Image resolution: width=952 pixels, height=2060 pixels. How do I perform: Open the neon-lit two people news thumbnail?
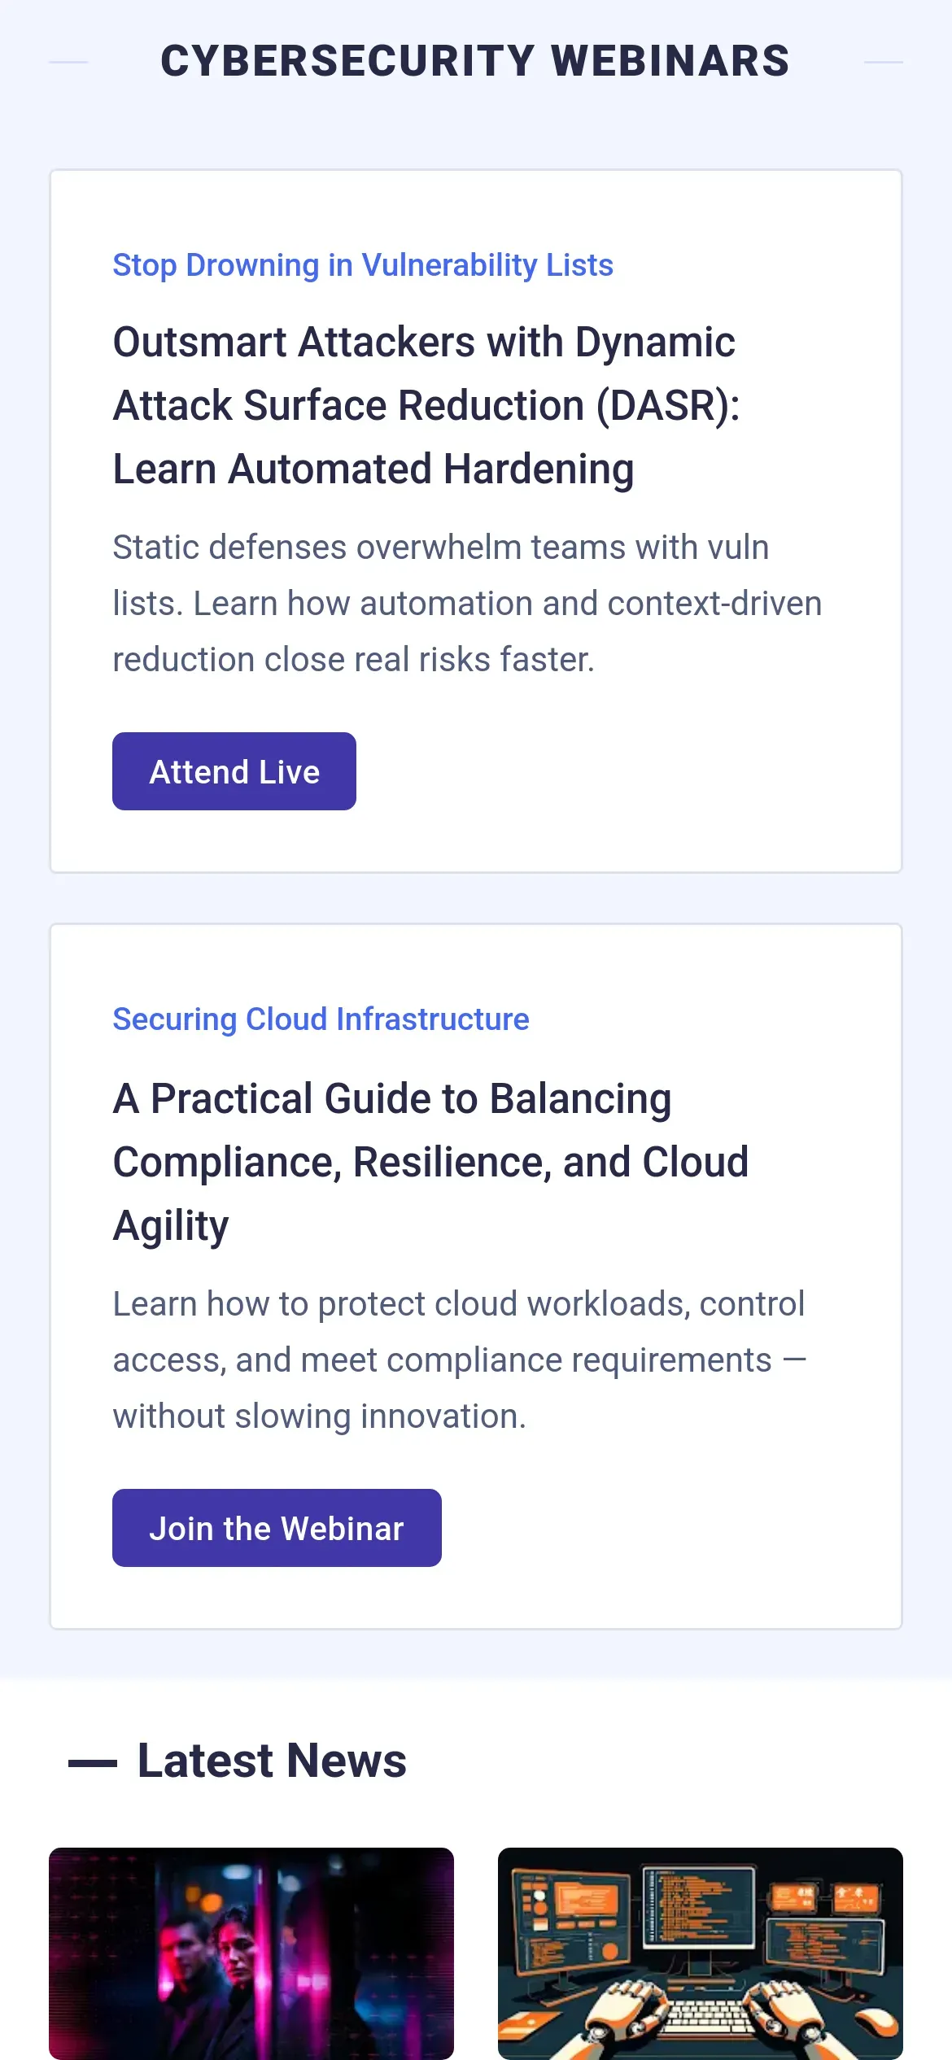coord(251,1953)
